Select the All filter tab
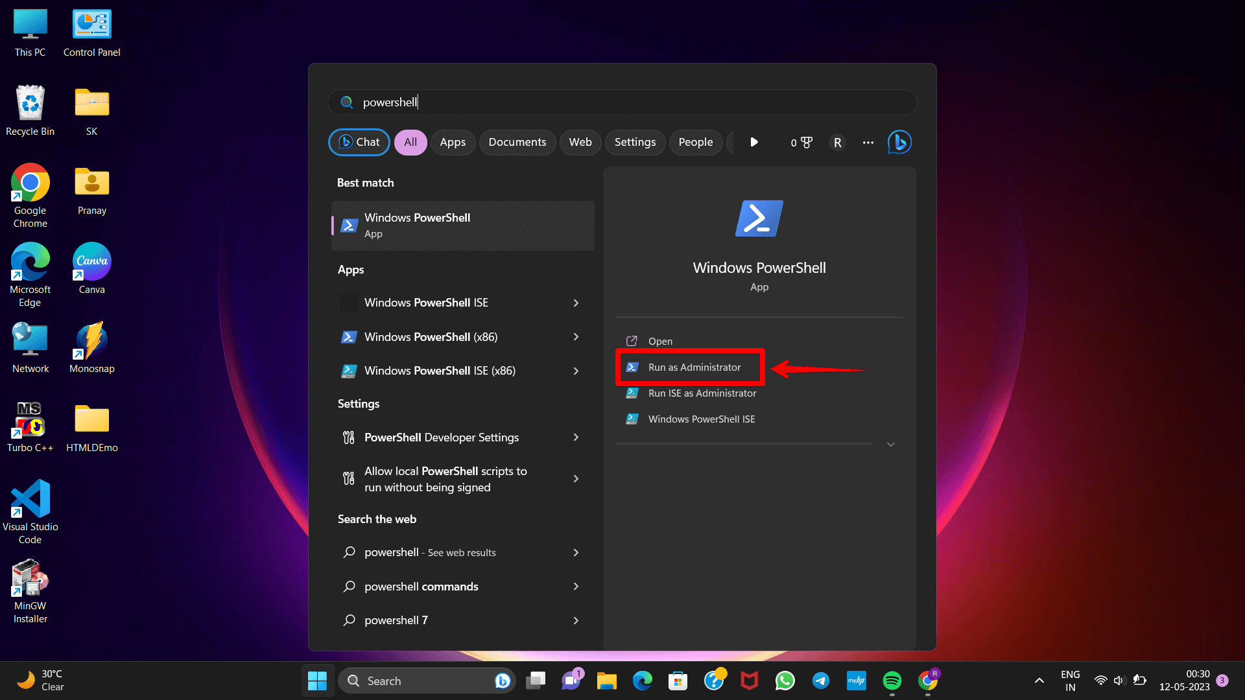1245x700 pixels. pyautogui.click(x=410, y=142)
